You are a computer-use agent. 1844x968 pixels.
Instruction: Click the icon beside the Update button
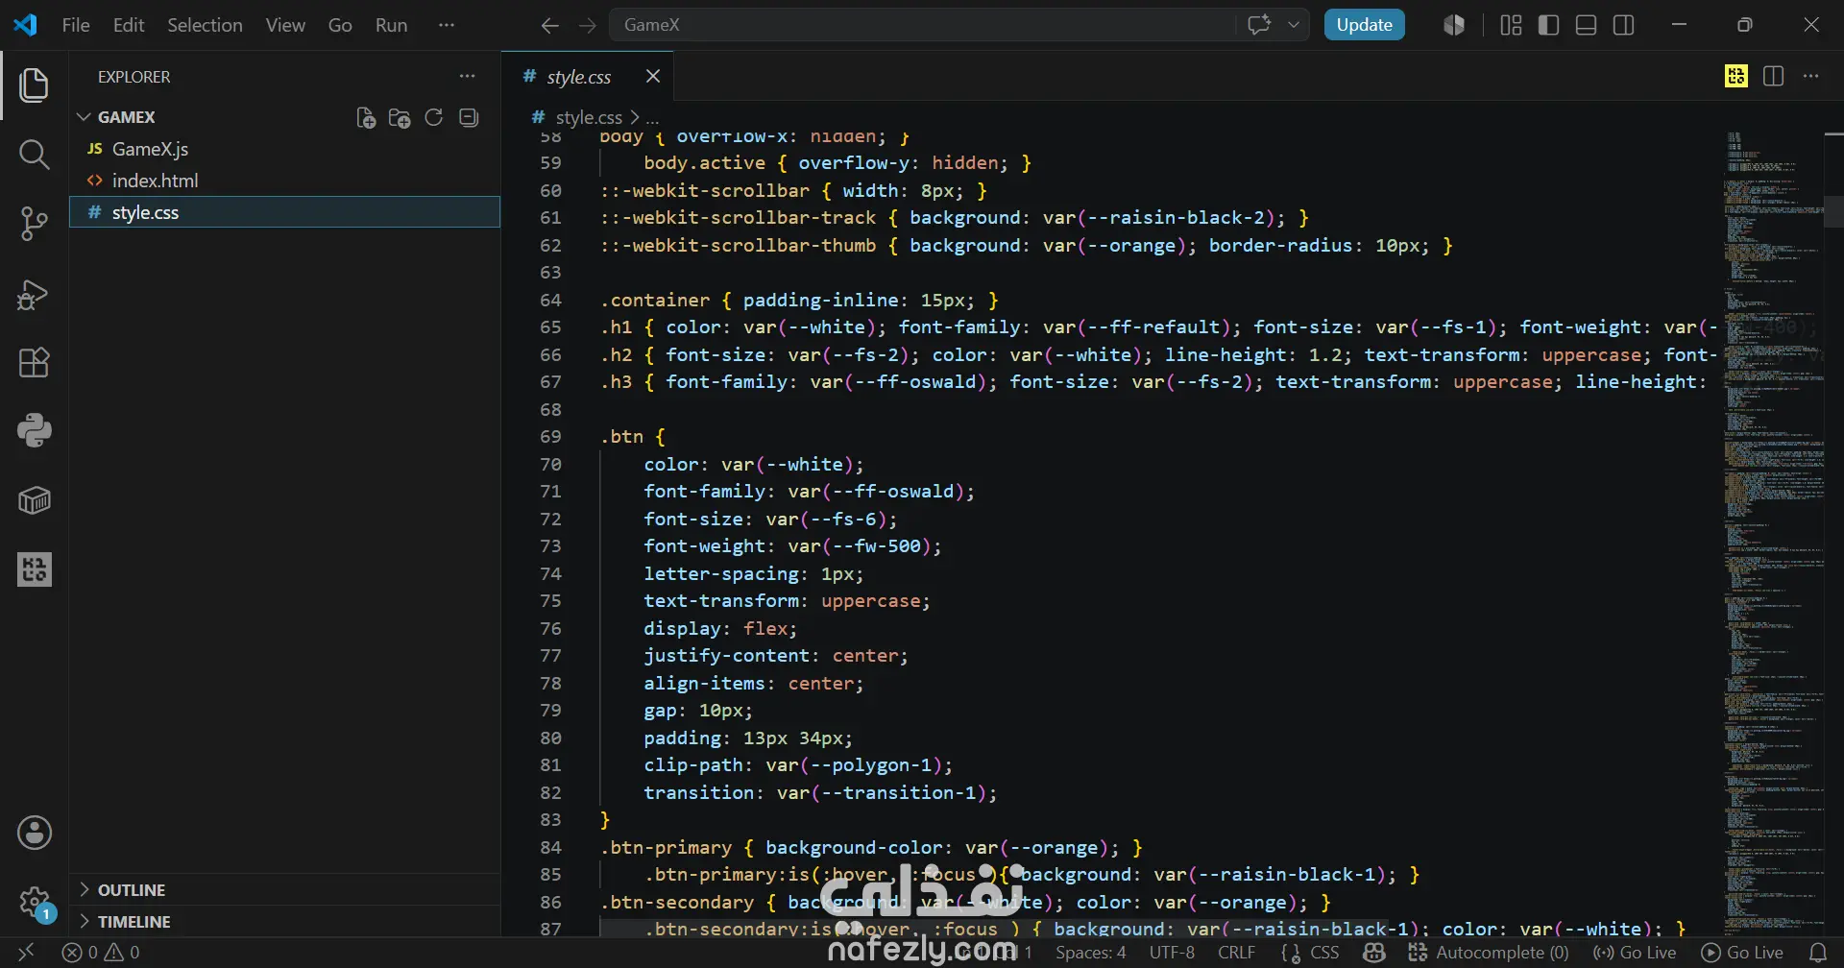1454,25
